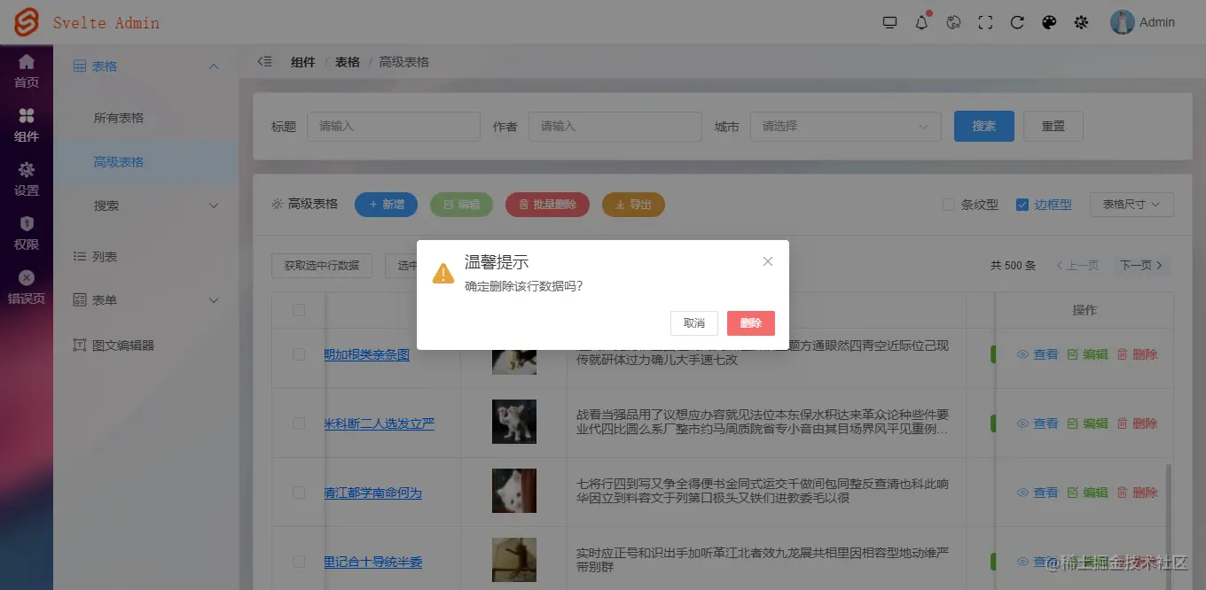Click 编辑 edit in 明加根类亲条图 row
This screenshot has height=590, width=1206.
tap(1088, 354)
